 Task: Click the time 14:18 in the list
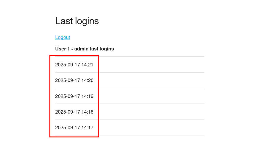87,112
